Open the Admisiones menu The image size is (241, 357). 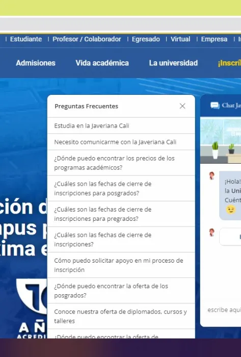36,63
